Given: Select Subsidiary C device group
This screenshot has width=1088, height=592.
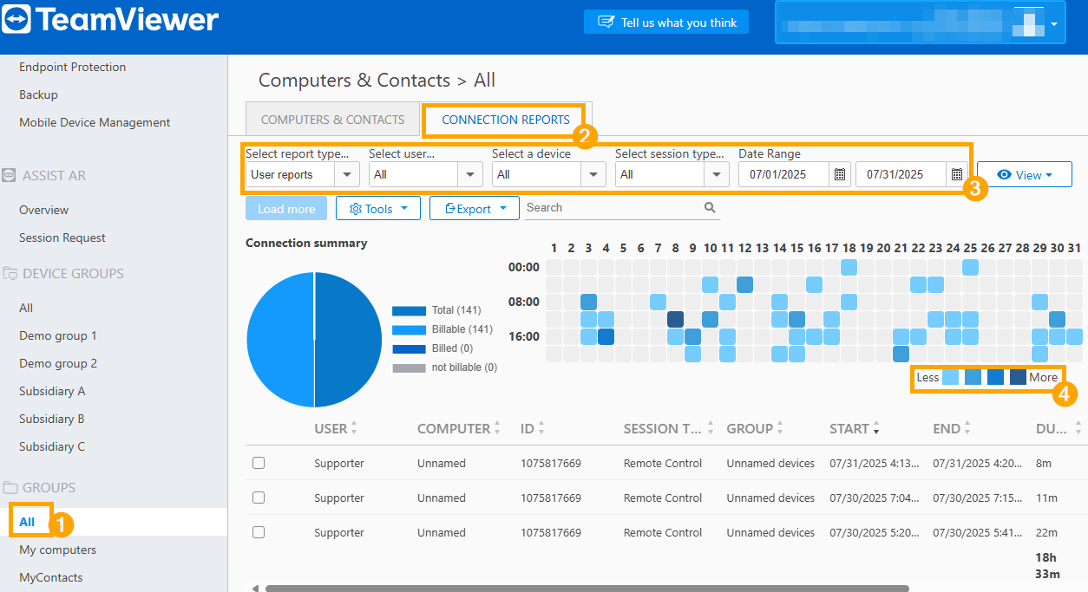Looking at the screenshot, I should (x=52, y=446).
